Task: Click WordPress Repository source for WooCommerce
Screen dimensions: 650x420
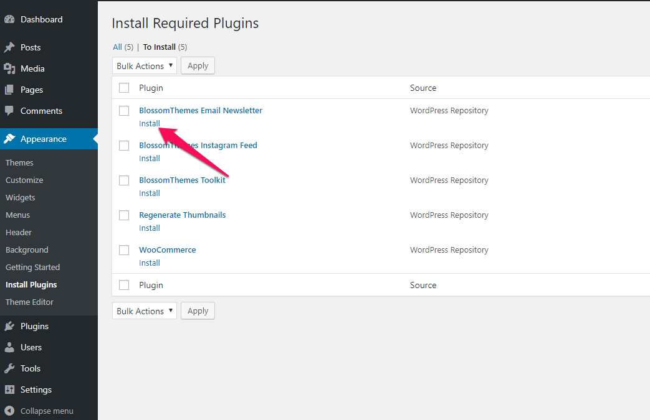Action: 449,250
